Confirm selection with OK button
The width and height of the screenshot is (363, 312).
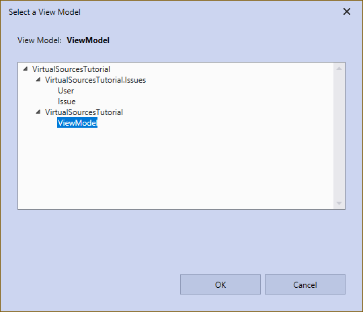(220, 284)
